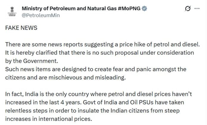The image size is (207, 125).
Task: Click the line starting 'Such news items'
Action: [x=96, y=69]
